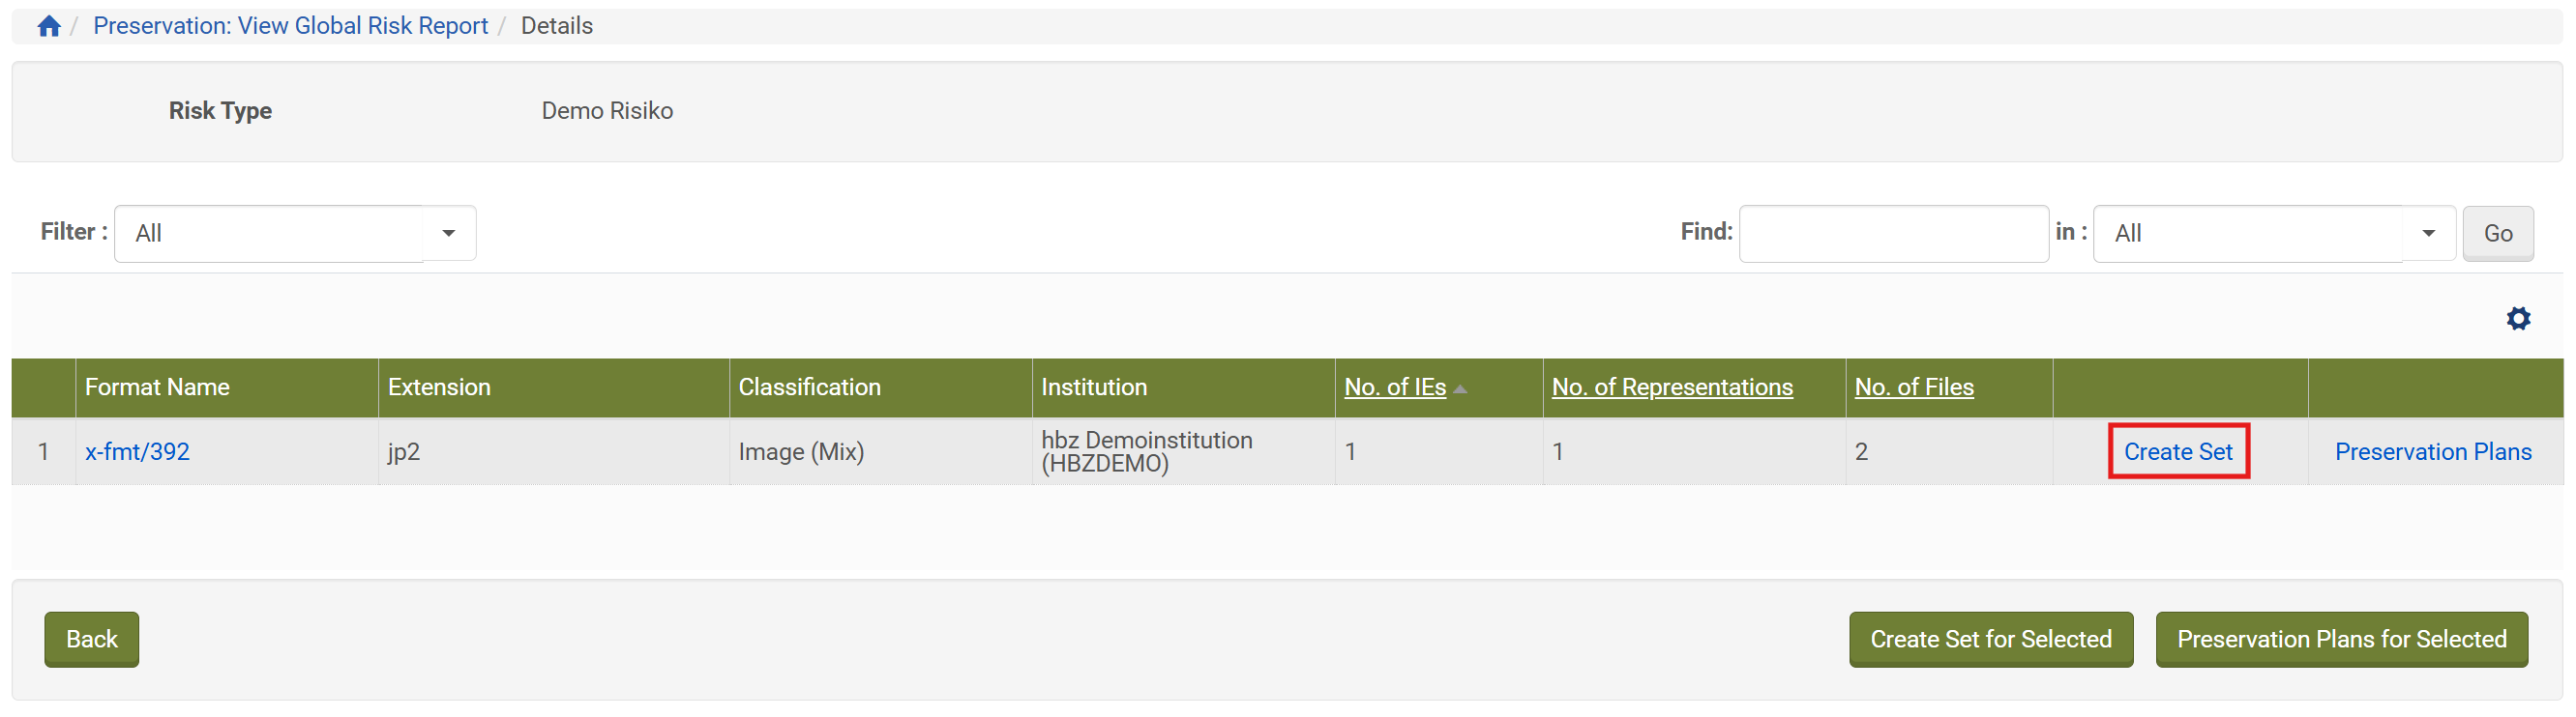The image size is (2576, 717).
Task: Click the Details breadcrumb item
Action: tap(556, 26)
